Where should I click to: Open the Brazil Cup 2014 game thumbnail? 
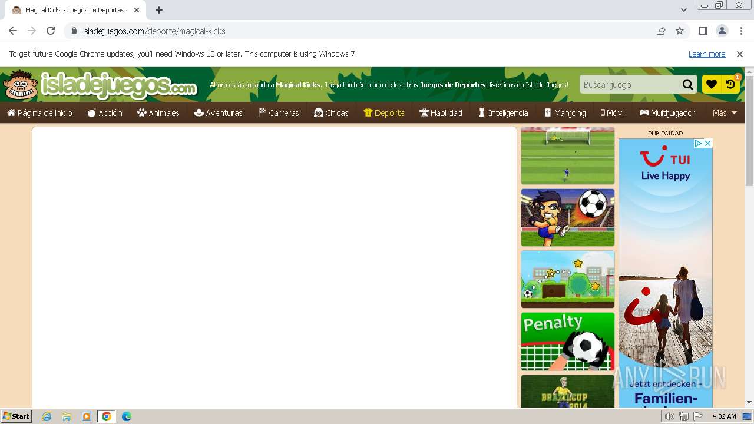click(567, 391)
